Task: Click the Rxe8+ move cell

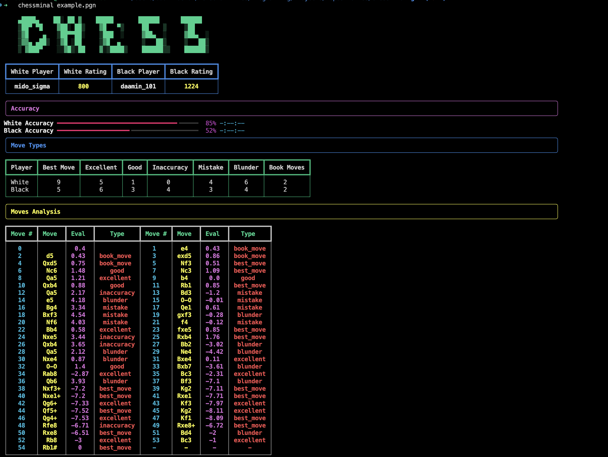Action: pyautogui.click(x=186, y=425)
